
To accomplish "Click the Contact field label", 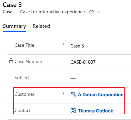I will tap(23, 110).
